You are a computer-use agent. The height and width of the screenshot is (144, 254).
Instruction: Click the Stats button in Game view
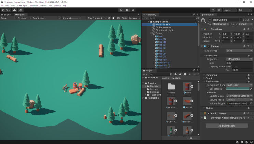pos(124,18)
